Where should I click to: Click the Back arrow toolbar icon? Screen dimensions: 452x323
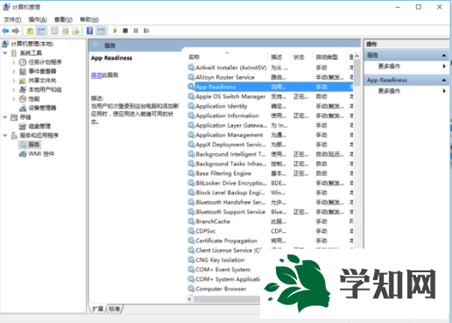coord(5,31)
